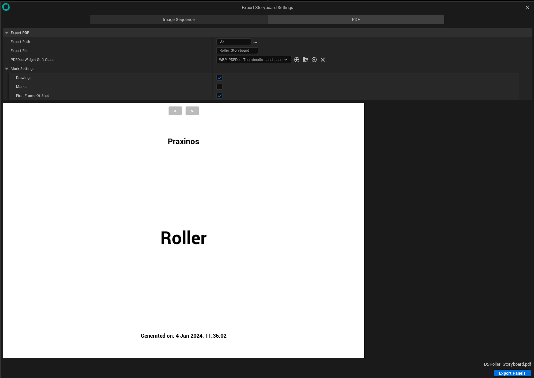Click the Use Selected Asset arrow icon
Image resolution: width=534 pixels, height=378 pixels.
[297, 60]
